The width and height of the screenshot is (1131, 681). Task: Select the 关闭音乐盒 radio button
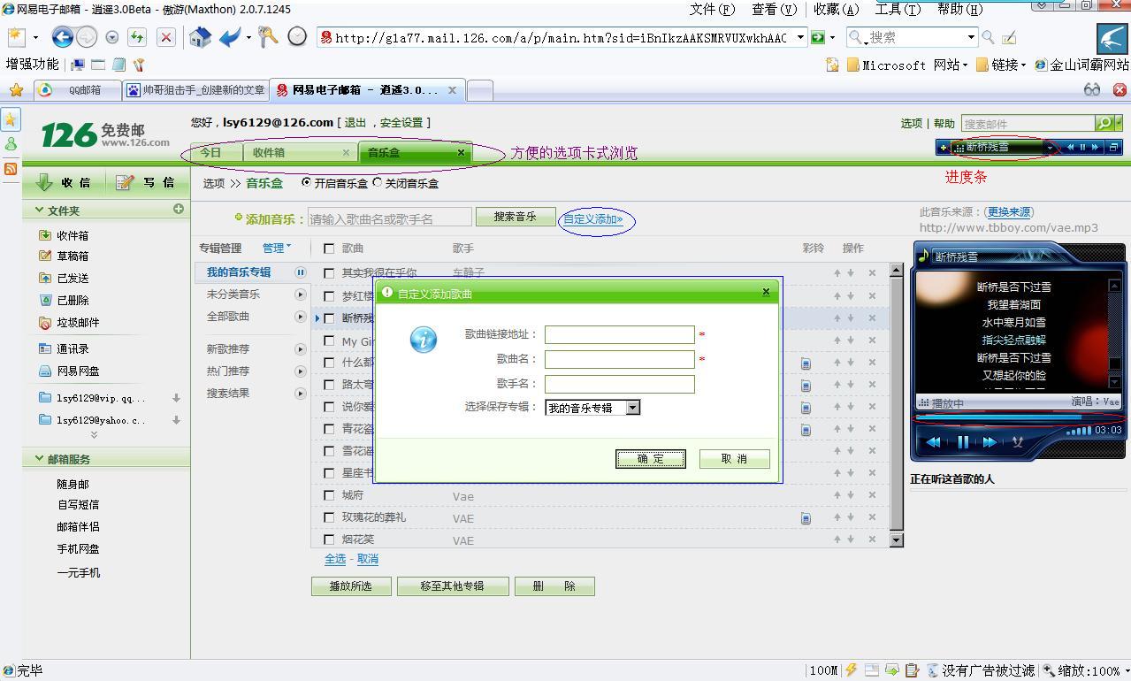click(x=378, y=182)
